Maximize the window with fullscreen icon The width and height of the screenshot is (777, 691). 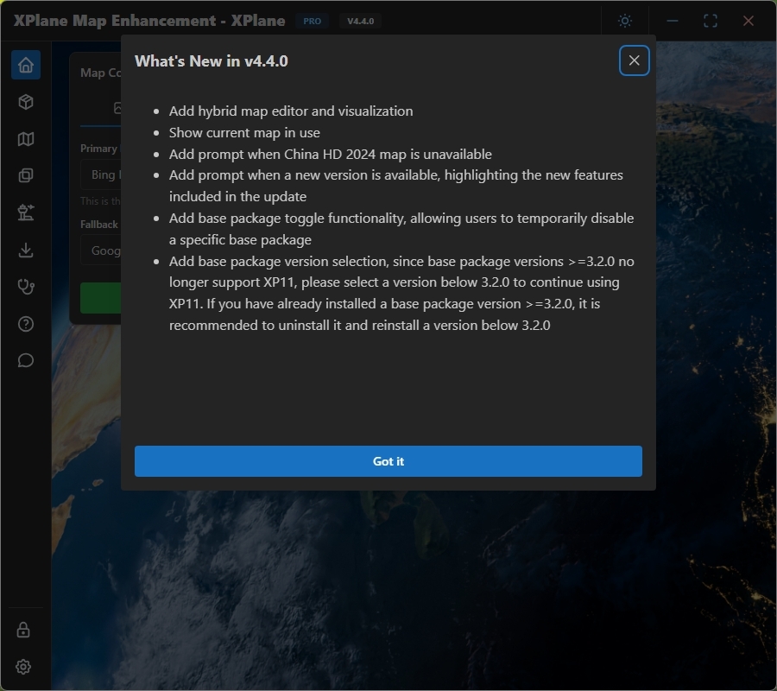pyautogui.click(x=711, y=21)
